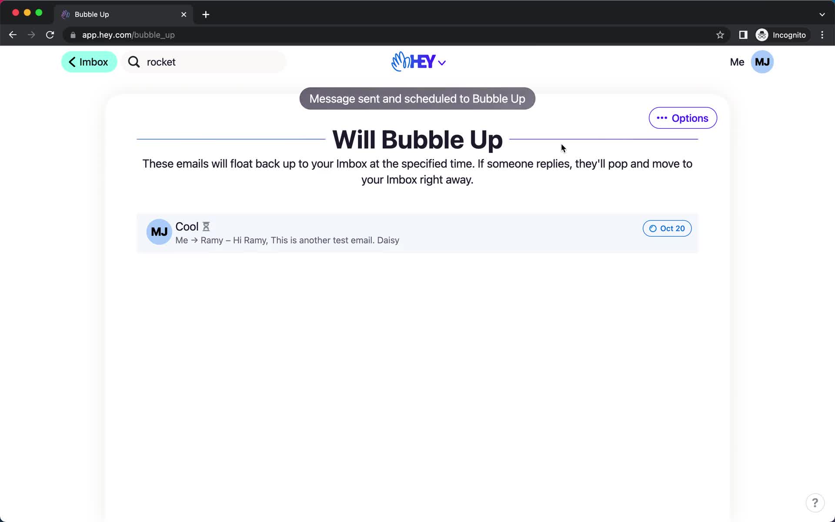Click the back arrow to Imbox
This screenshot has height=522, width=835.
tap(72, 61)
